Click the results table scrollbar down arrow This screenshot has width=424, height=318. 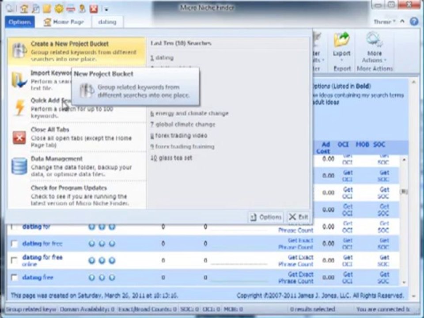[404, 282]
